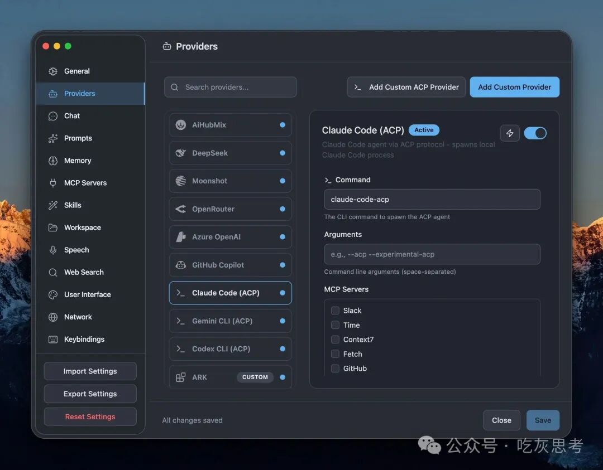Click the GitHub Copilot provider icon
The width and height of the screenshot is (603, 470).
[181, 265]
